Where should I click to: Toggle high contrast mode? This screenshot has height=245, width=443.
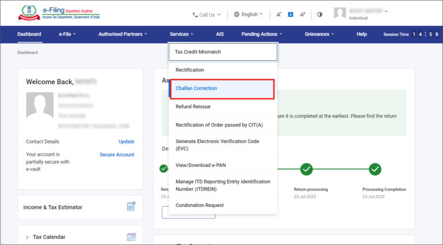point(320,14)
